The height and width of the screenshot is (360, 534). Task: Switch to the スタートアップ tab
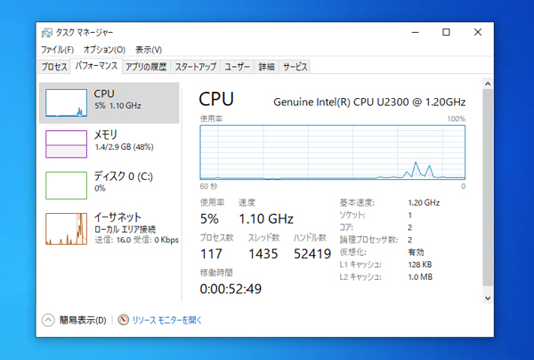[x=196, y=67]
